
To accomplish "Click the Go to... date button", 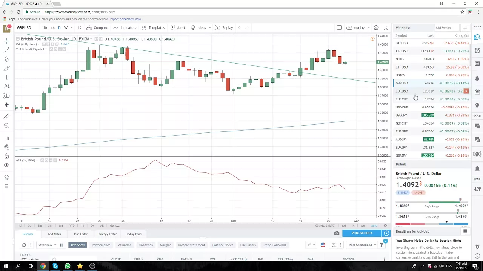I will point(115,225).
